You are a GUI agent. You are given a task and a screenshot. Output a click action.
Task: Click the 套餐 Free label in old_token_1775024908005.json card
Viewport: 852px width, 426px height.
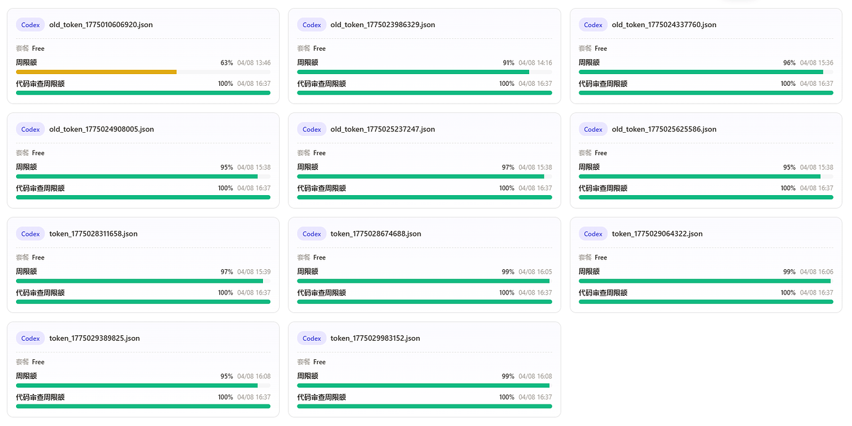(30, 153)
